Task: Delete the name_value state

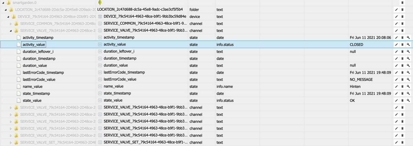Action: pyautogui.click(x=402, y=86)
